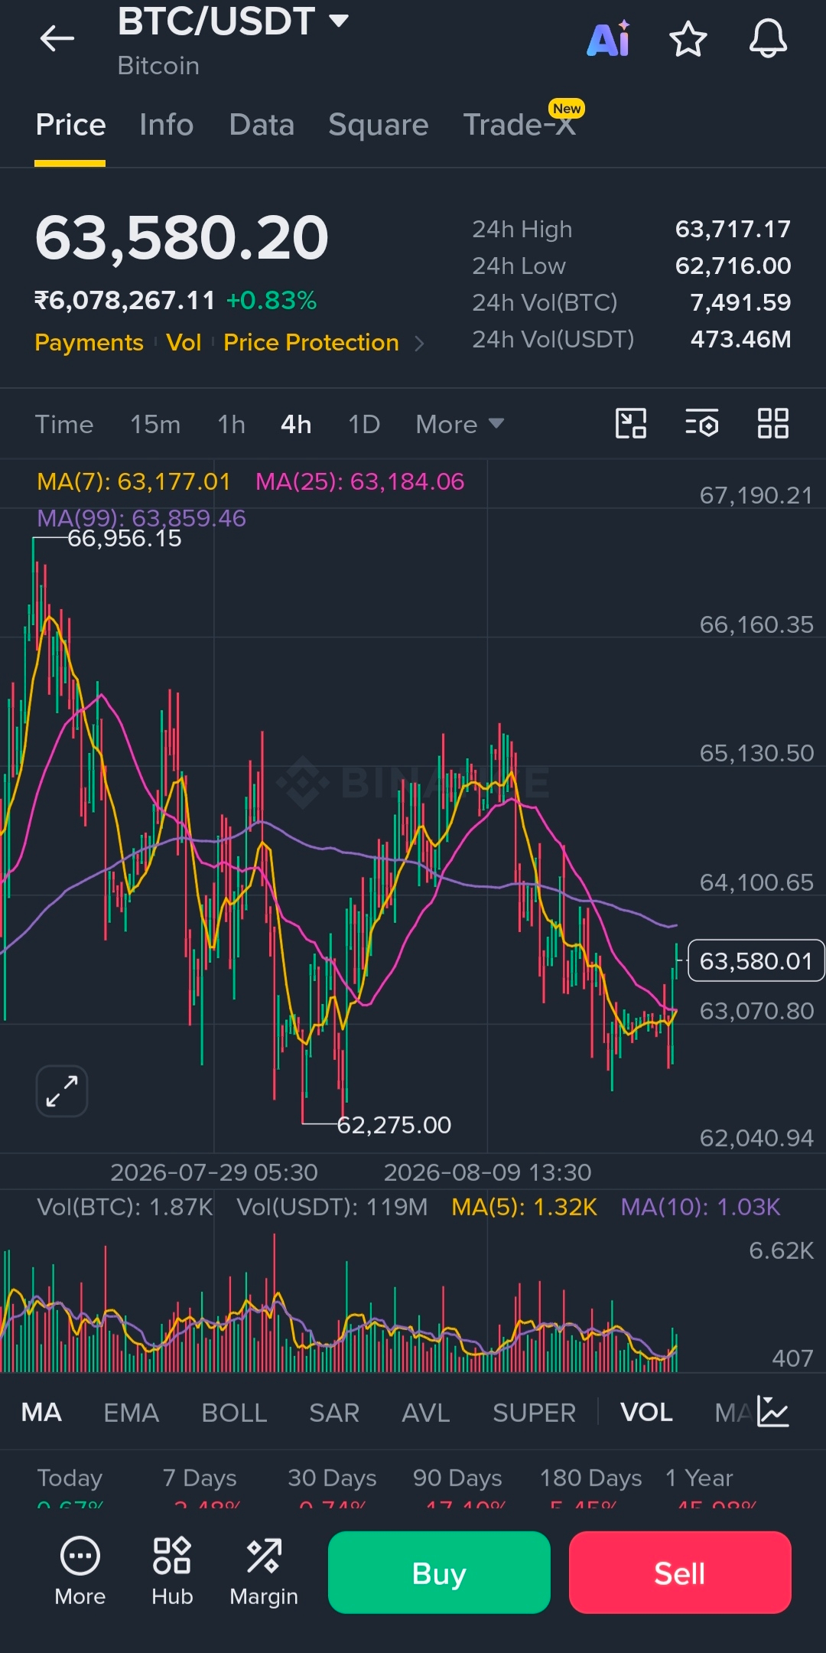Tap the 30 Days performance label
The width and height of the screenshot is (826, 1653).
[x=332, y=1478]
